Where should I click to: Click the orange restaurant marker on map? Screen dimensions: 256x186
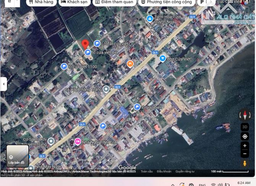pos(130,64)
